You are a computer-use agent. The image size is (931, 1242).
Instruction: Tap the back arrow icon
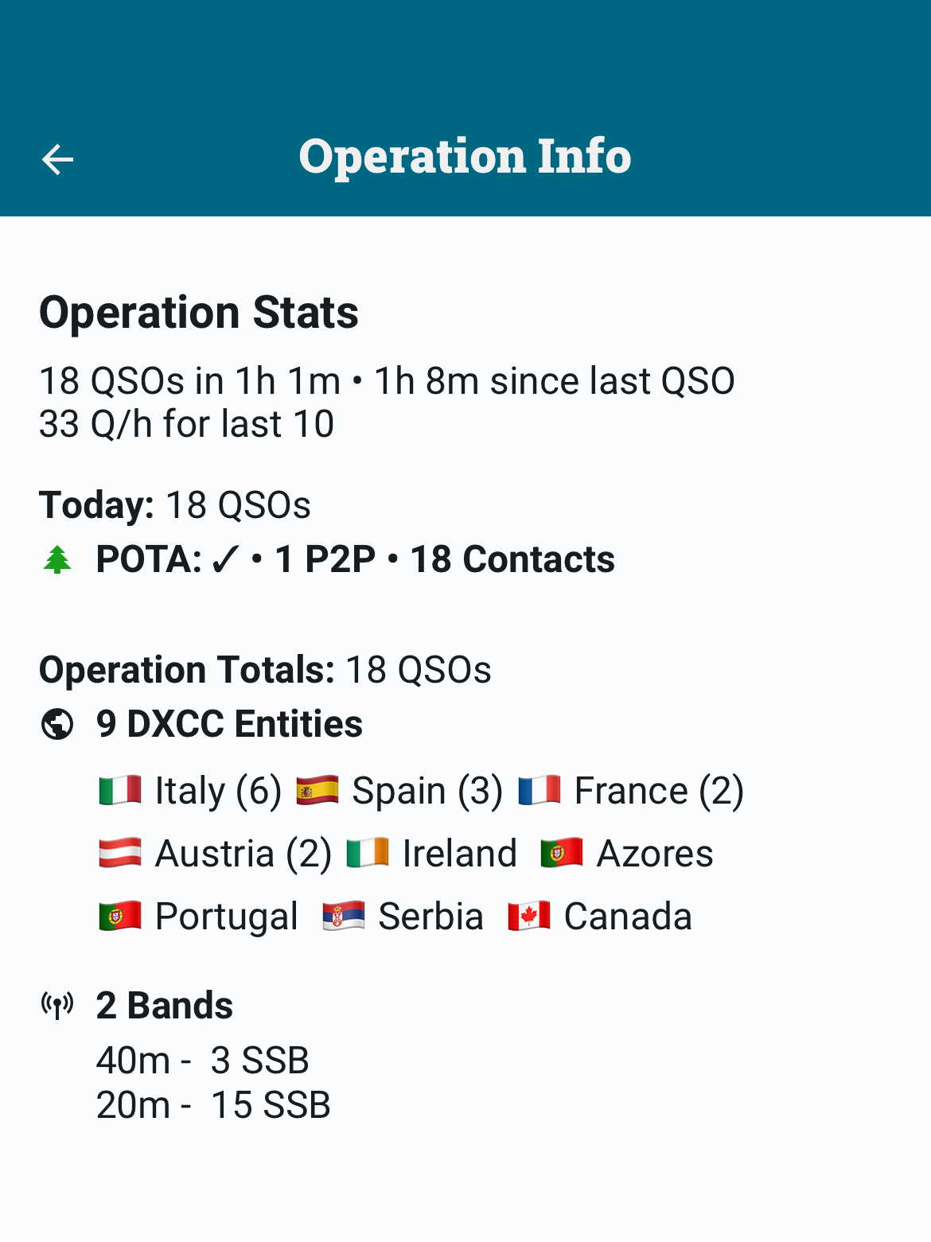click(x=57, y=159)
